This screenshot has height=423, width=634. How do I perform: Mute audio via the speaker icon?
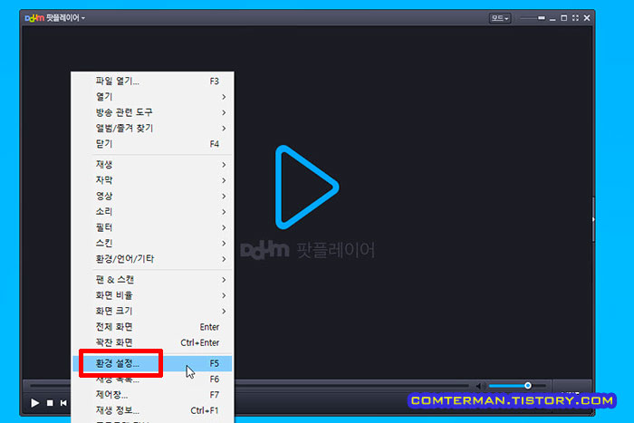point(480,386)
